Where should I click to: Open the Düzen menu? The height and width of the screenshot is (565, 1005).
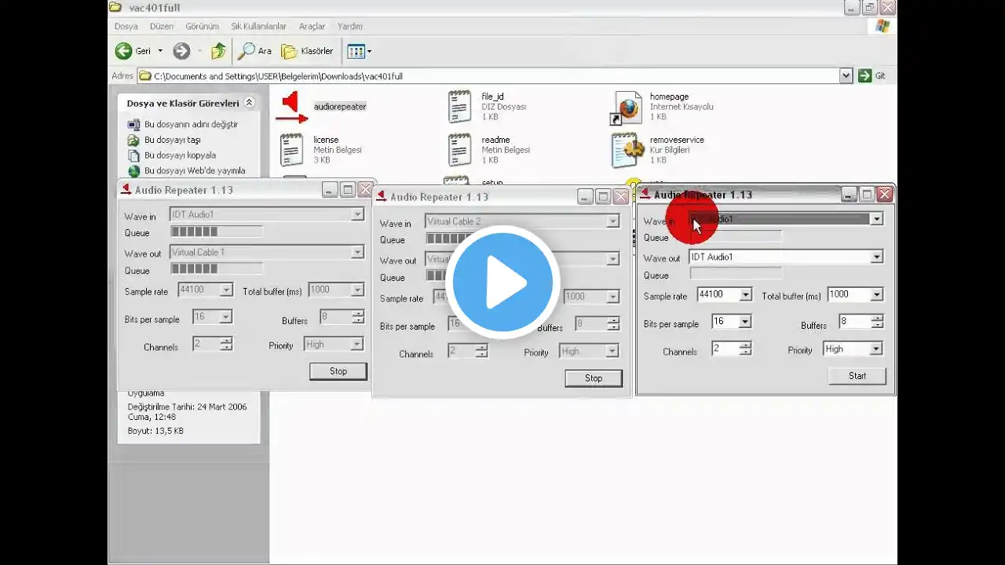click(x=162, y=26)
